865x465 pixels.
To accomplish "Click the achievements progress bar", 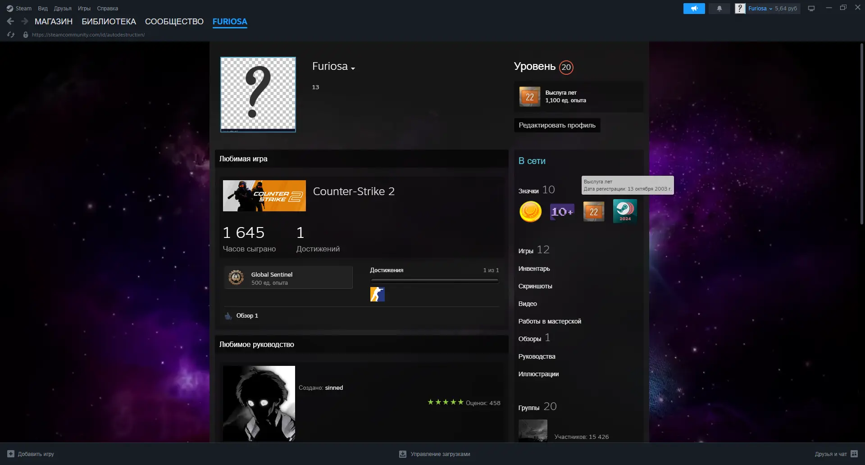I will pos(434,281).
